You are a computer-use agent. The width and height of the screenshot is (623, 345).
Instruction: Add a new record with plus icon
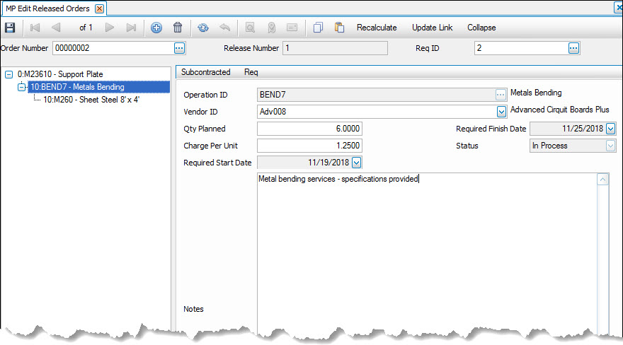(156, 28)
